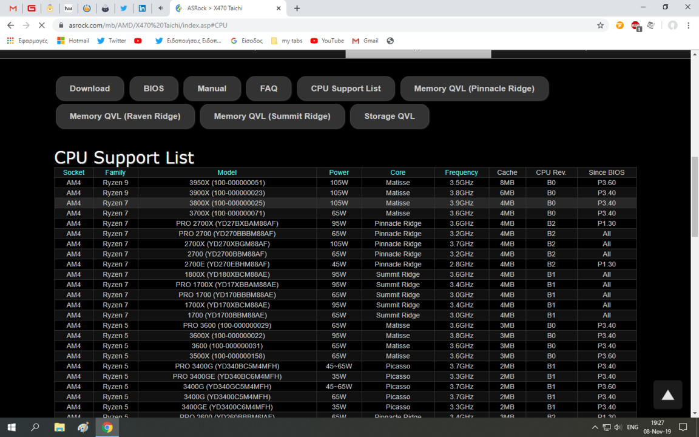Click the address bar URL
This screenshot has width=699, height=437.
click(x=148, y=25)
